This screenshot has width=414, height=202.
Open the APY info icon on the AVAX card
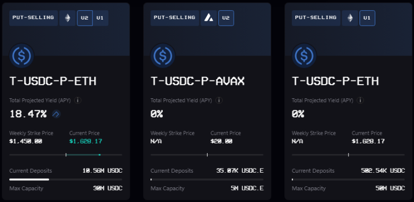tap(219, 100)
